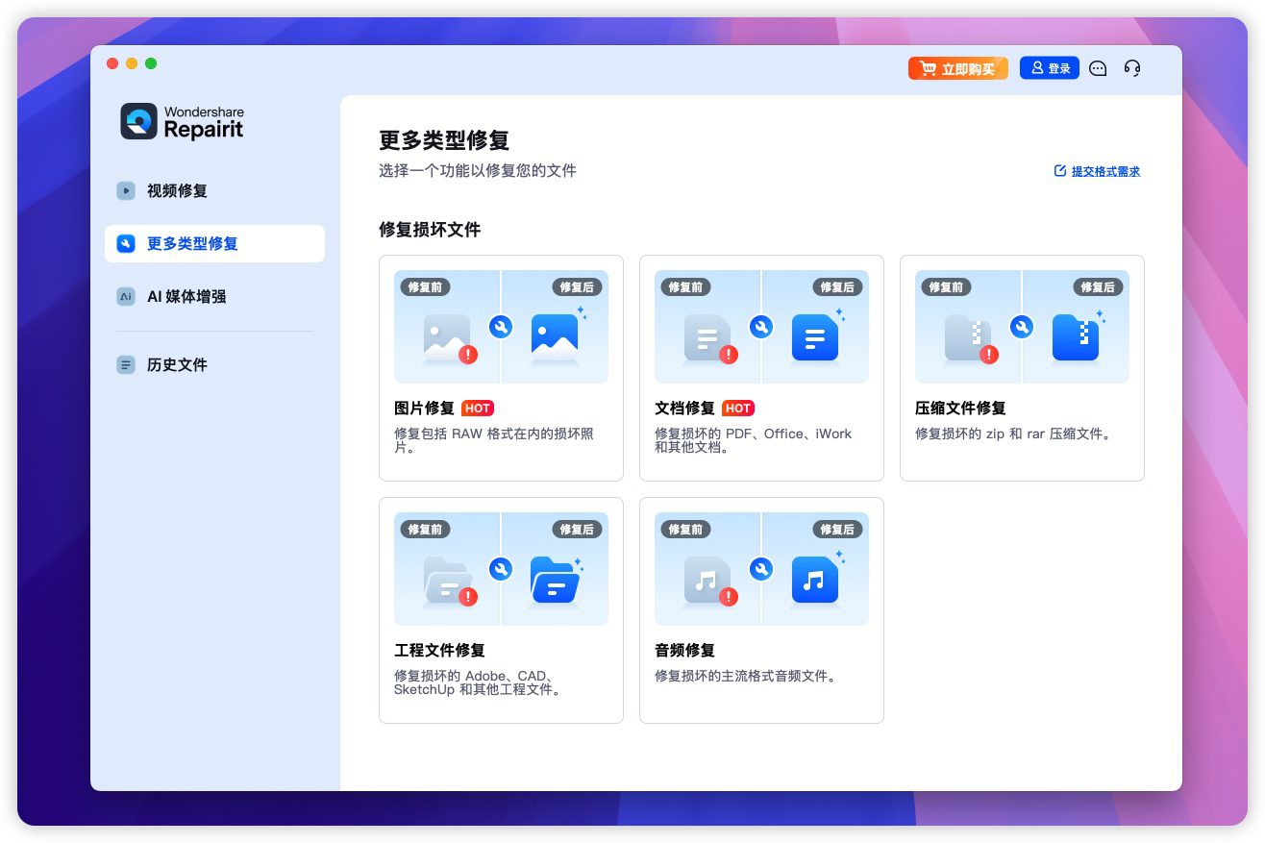Open the 文档修复 card title
This screenshot has width=1265, height=843.
(x=684, y=408)
